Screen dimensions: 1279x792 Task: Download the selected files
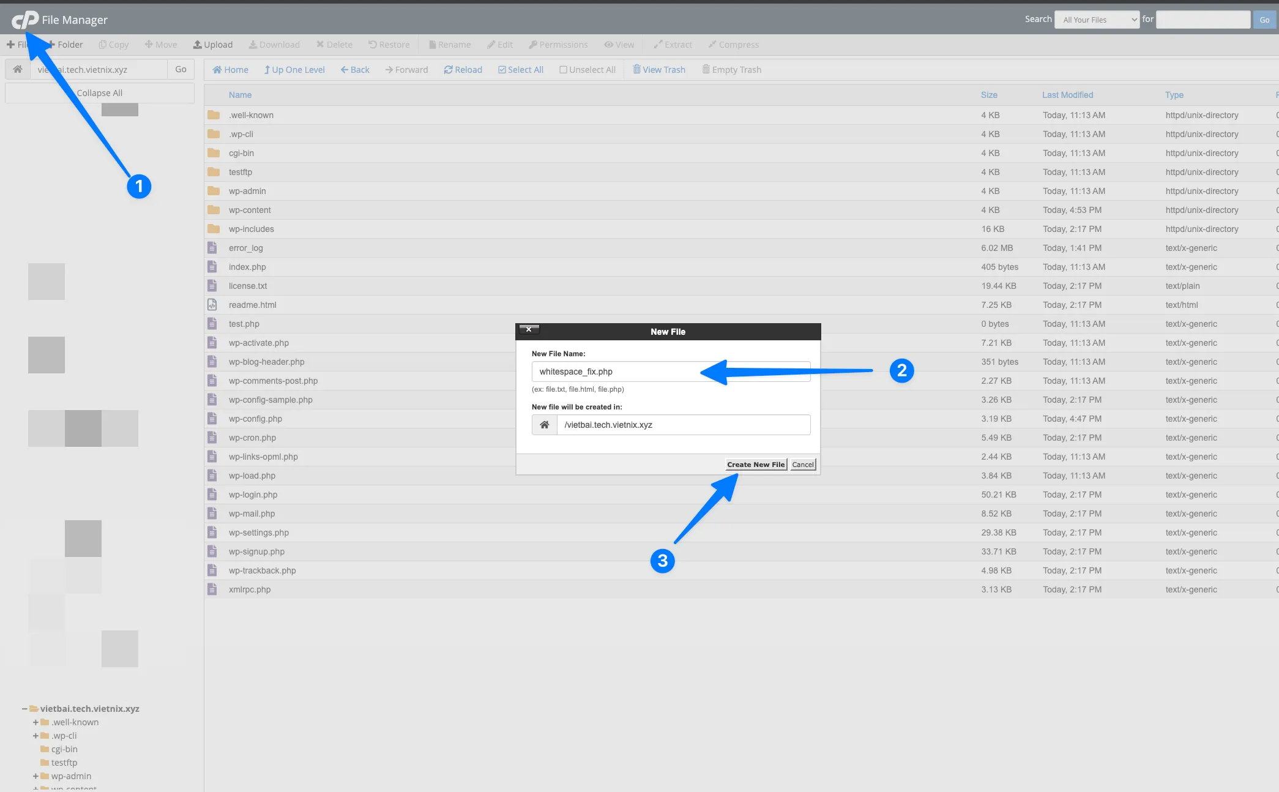[274, 44]
